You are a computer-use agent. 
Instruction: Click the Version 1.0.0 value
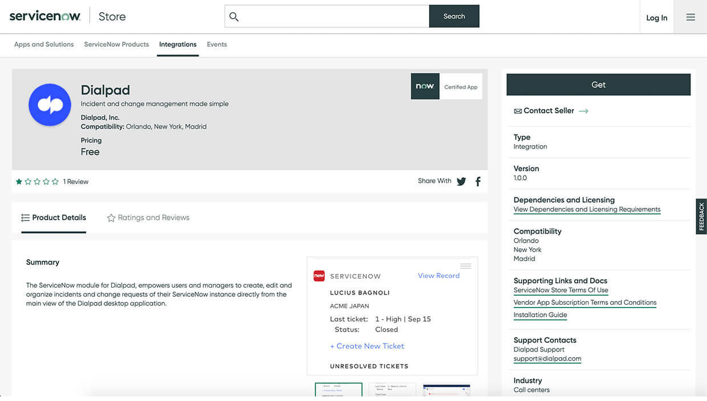tap(520, 178)
